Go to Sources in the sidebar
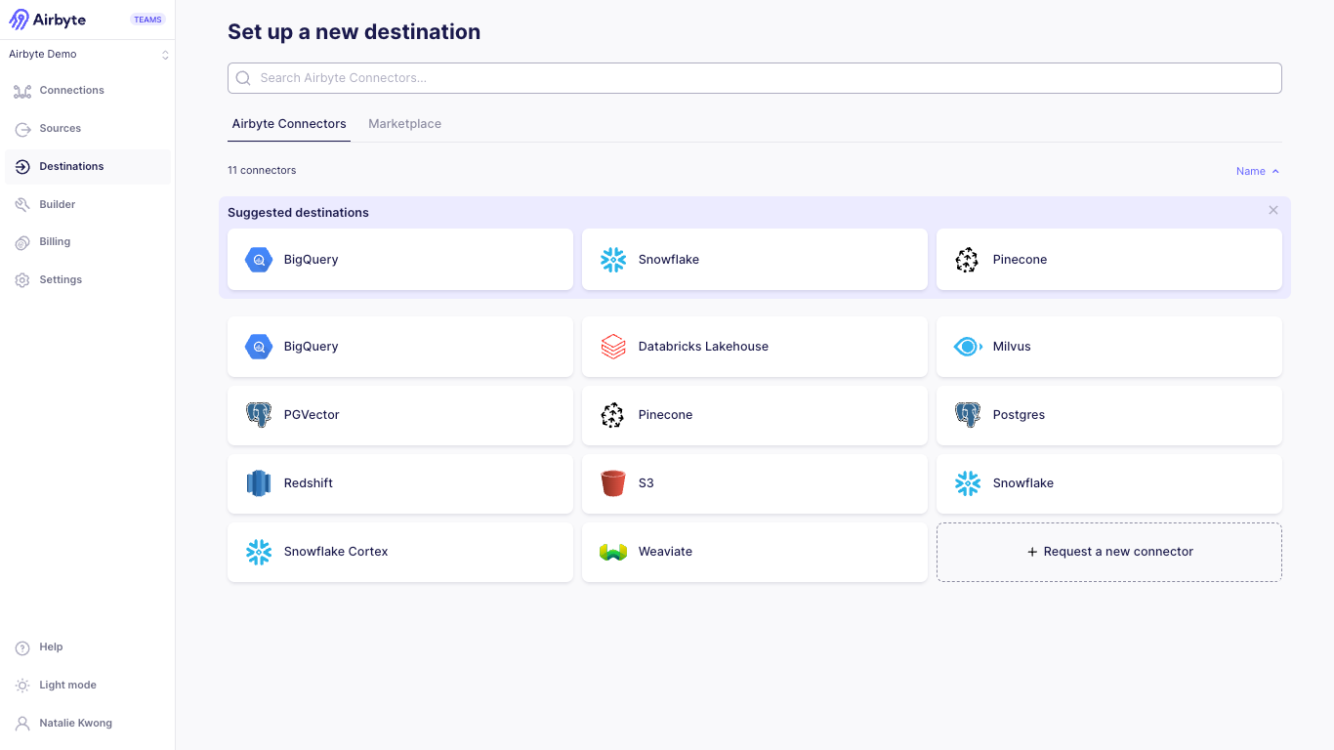The image size is (1334, 750). [60, 129]
